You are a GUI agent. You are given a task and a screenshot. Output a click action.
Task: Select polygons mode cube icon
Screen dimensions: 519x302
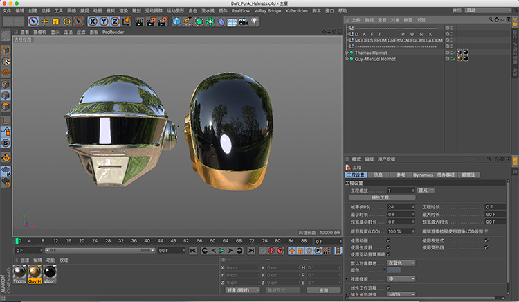(x=6, y=106)
